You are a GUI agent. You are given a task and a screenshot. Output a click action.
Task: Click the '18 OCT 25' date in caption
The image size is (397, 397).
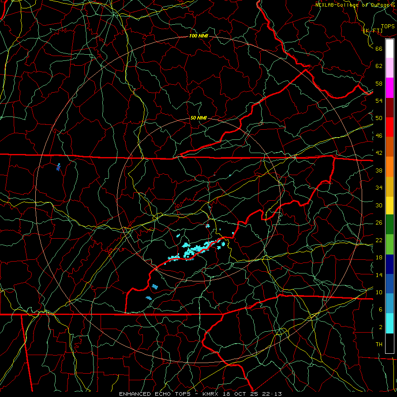click(x=241, y=394)
